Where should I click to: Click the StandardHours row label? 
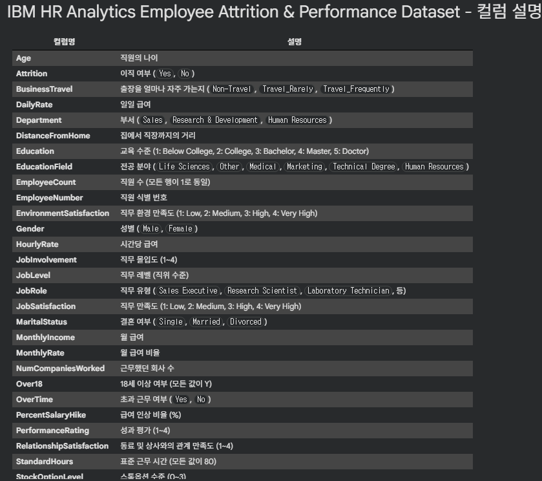(x=45, y=462)
